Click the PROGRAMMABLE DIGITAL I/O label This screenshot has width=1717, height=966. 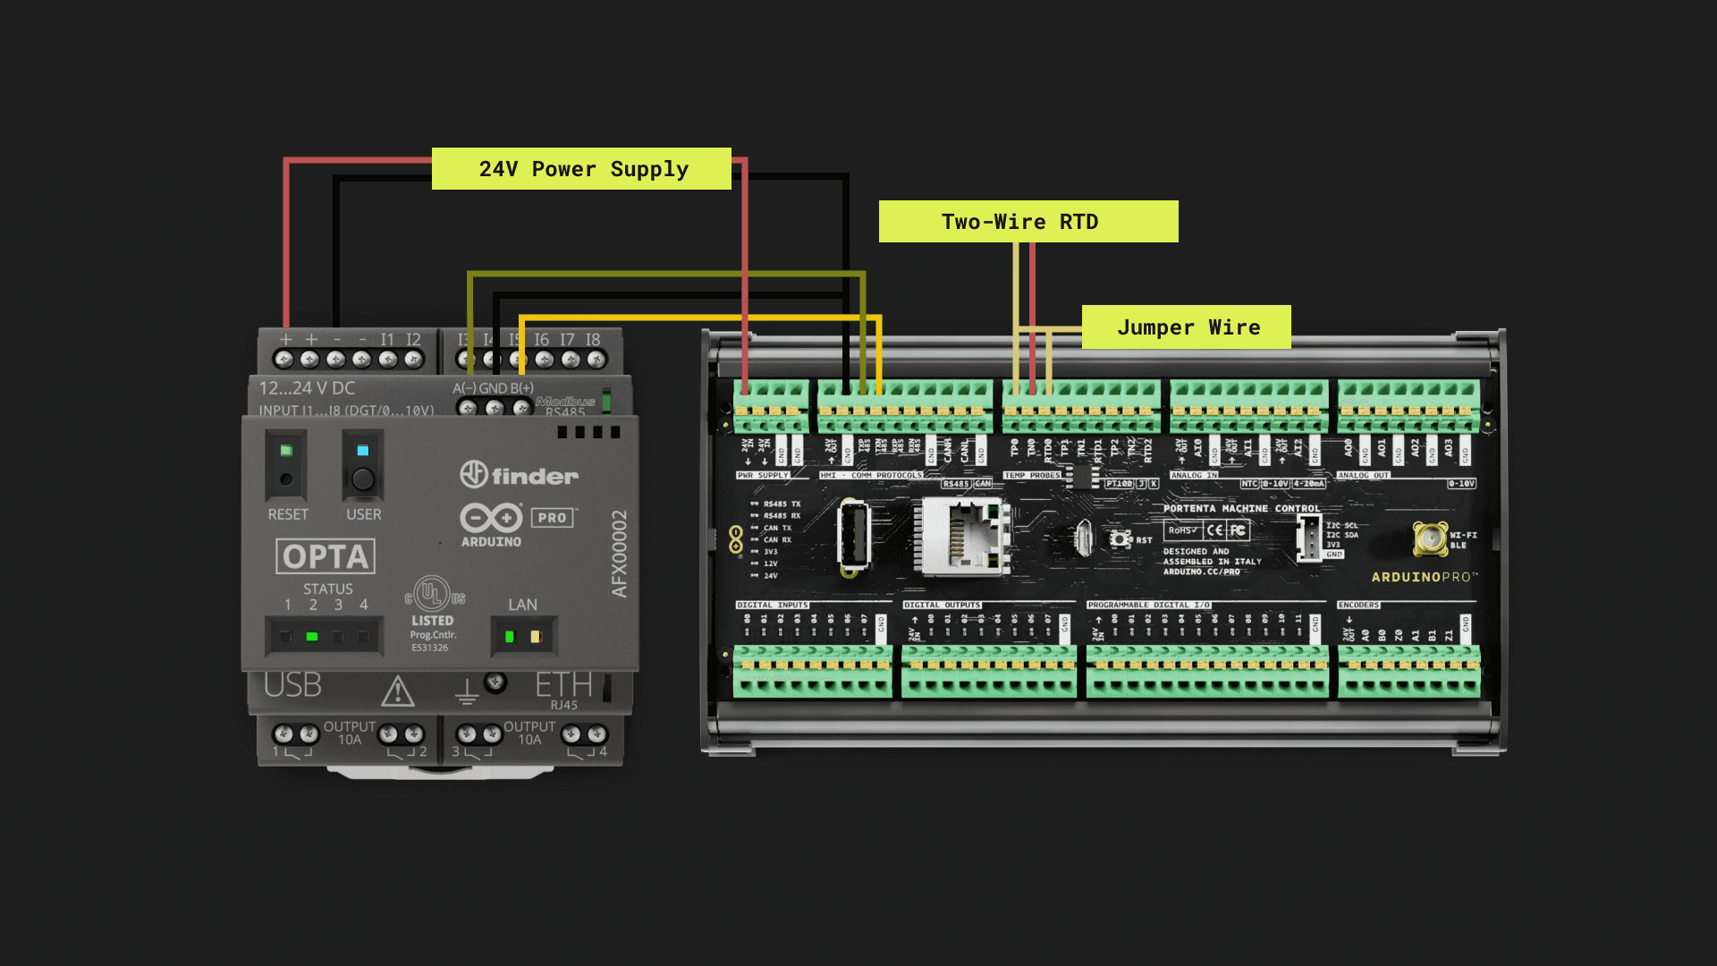[x=1149, y=606]
